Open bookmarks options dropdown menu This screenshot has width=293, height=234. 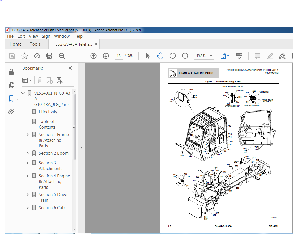pos(27,80)
